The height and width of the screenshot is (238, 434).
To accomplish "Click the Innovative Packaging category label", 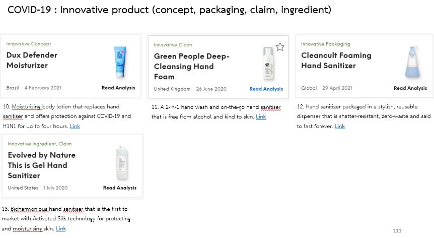I will click(325, 44).
